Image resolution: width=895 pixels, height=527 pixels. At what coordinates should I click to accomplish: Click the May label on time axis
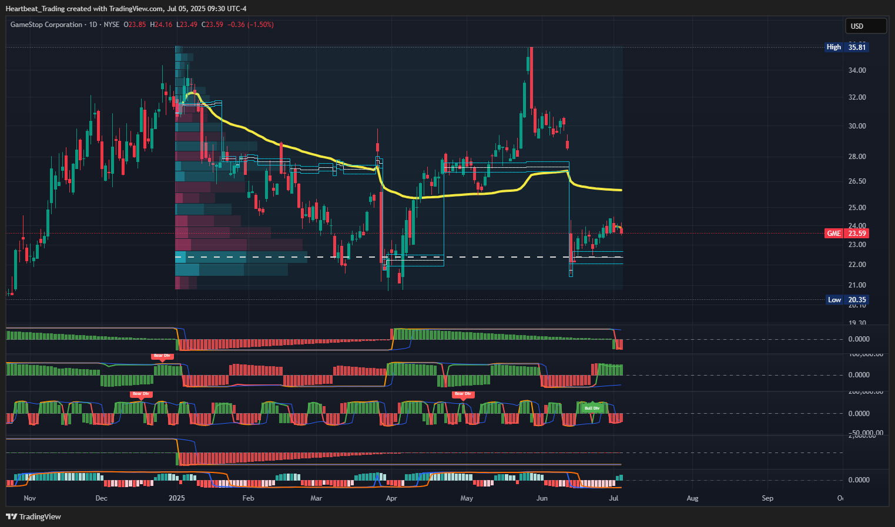467,498
